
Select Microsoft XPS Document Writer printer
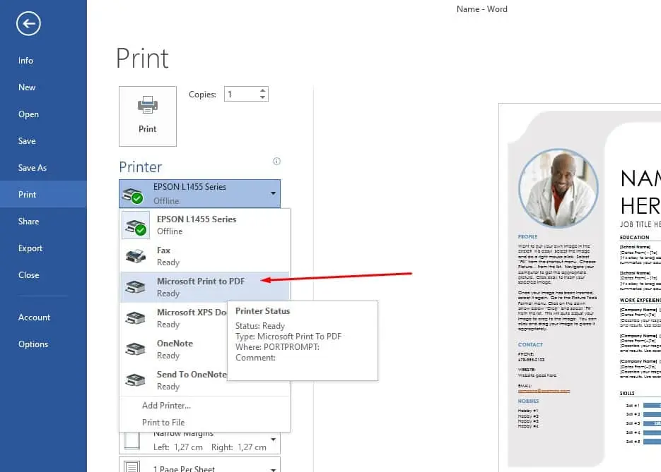click(x=174, y=318)
